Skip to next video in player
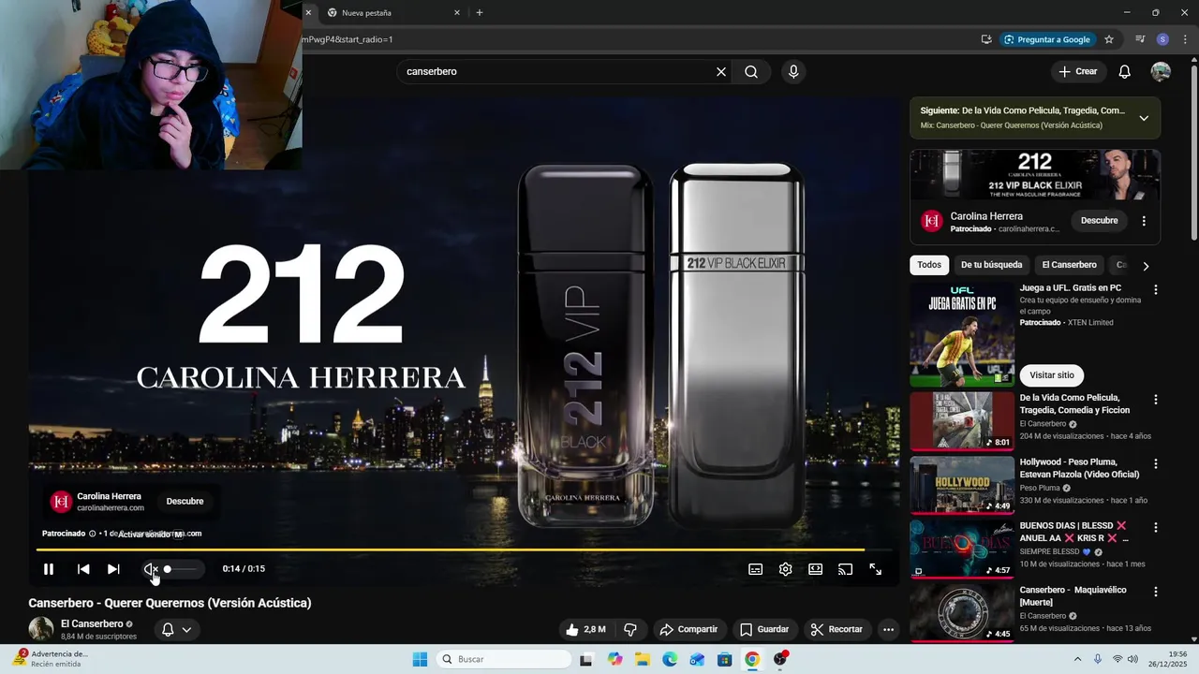 113,569
